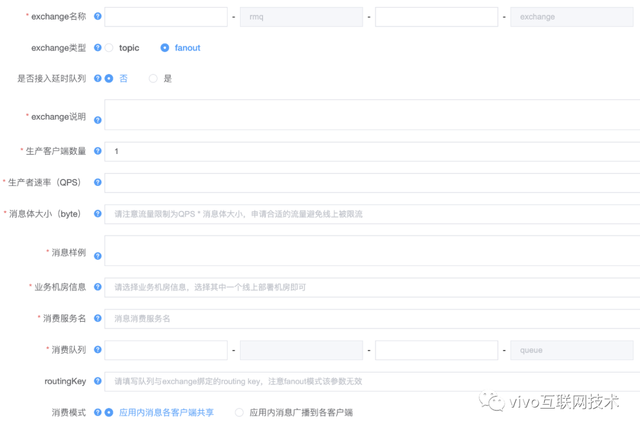Click help icon next to exchange类型

(x=98, y=48)
